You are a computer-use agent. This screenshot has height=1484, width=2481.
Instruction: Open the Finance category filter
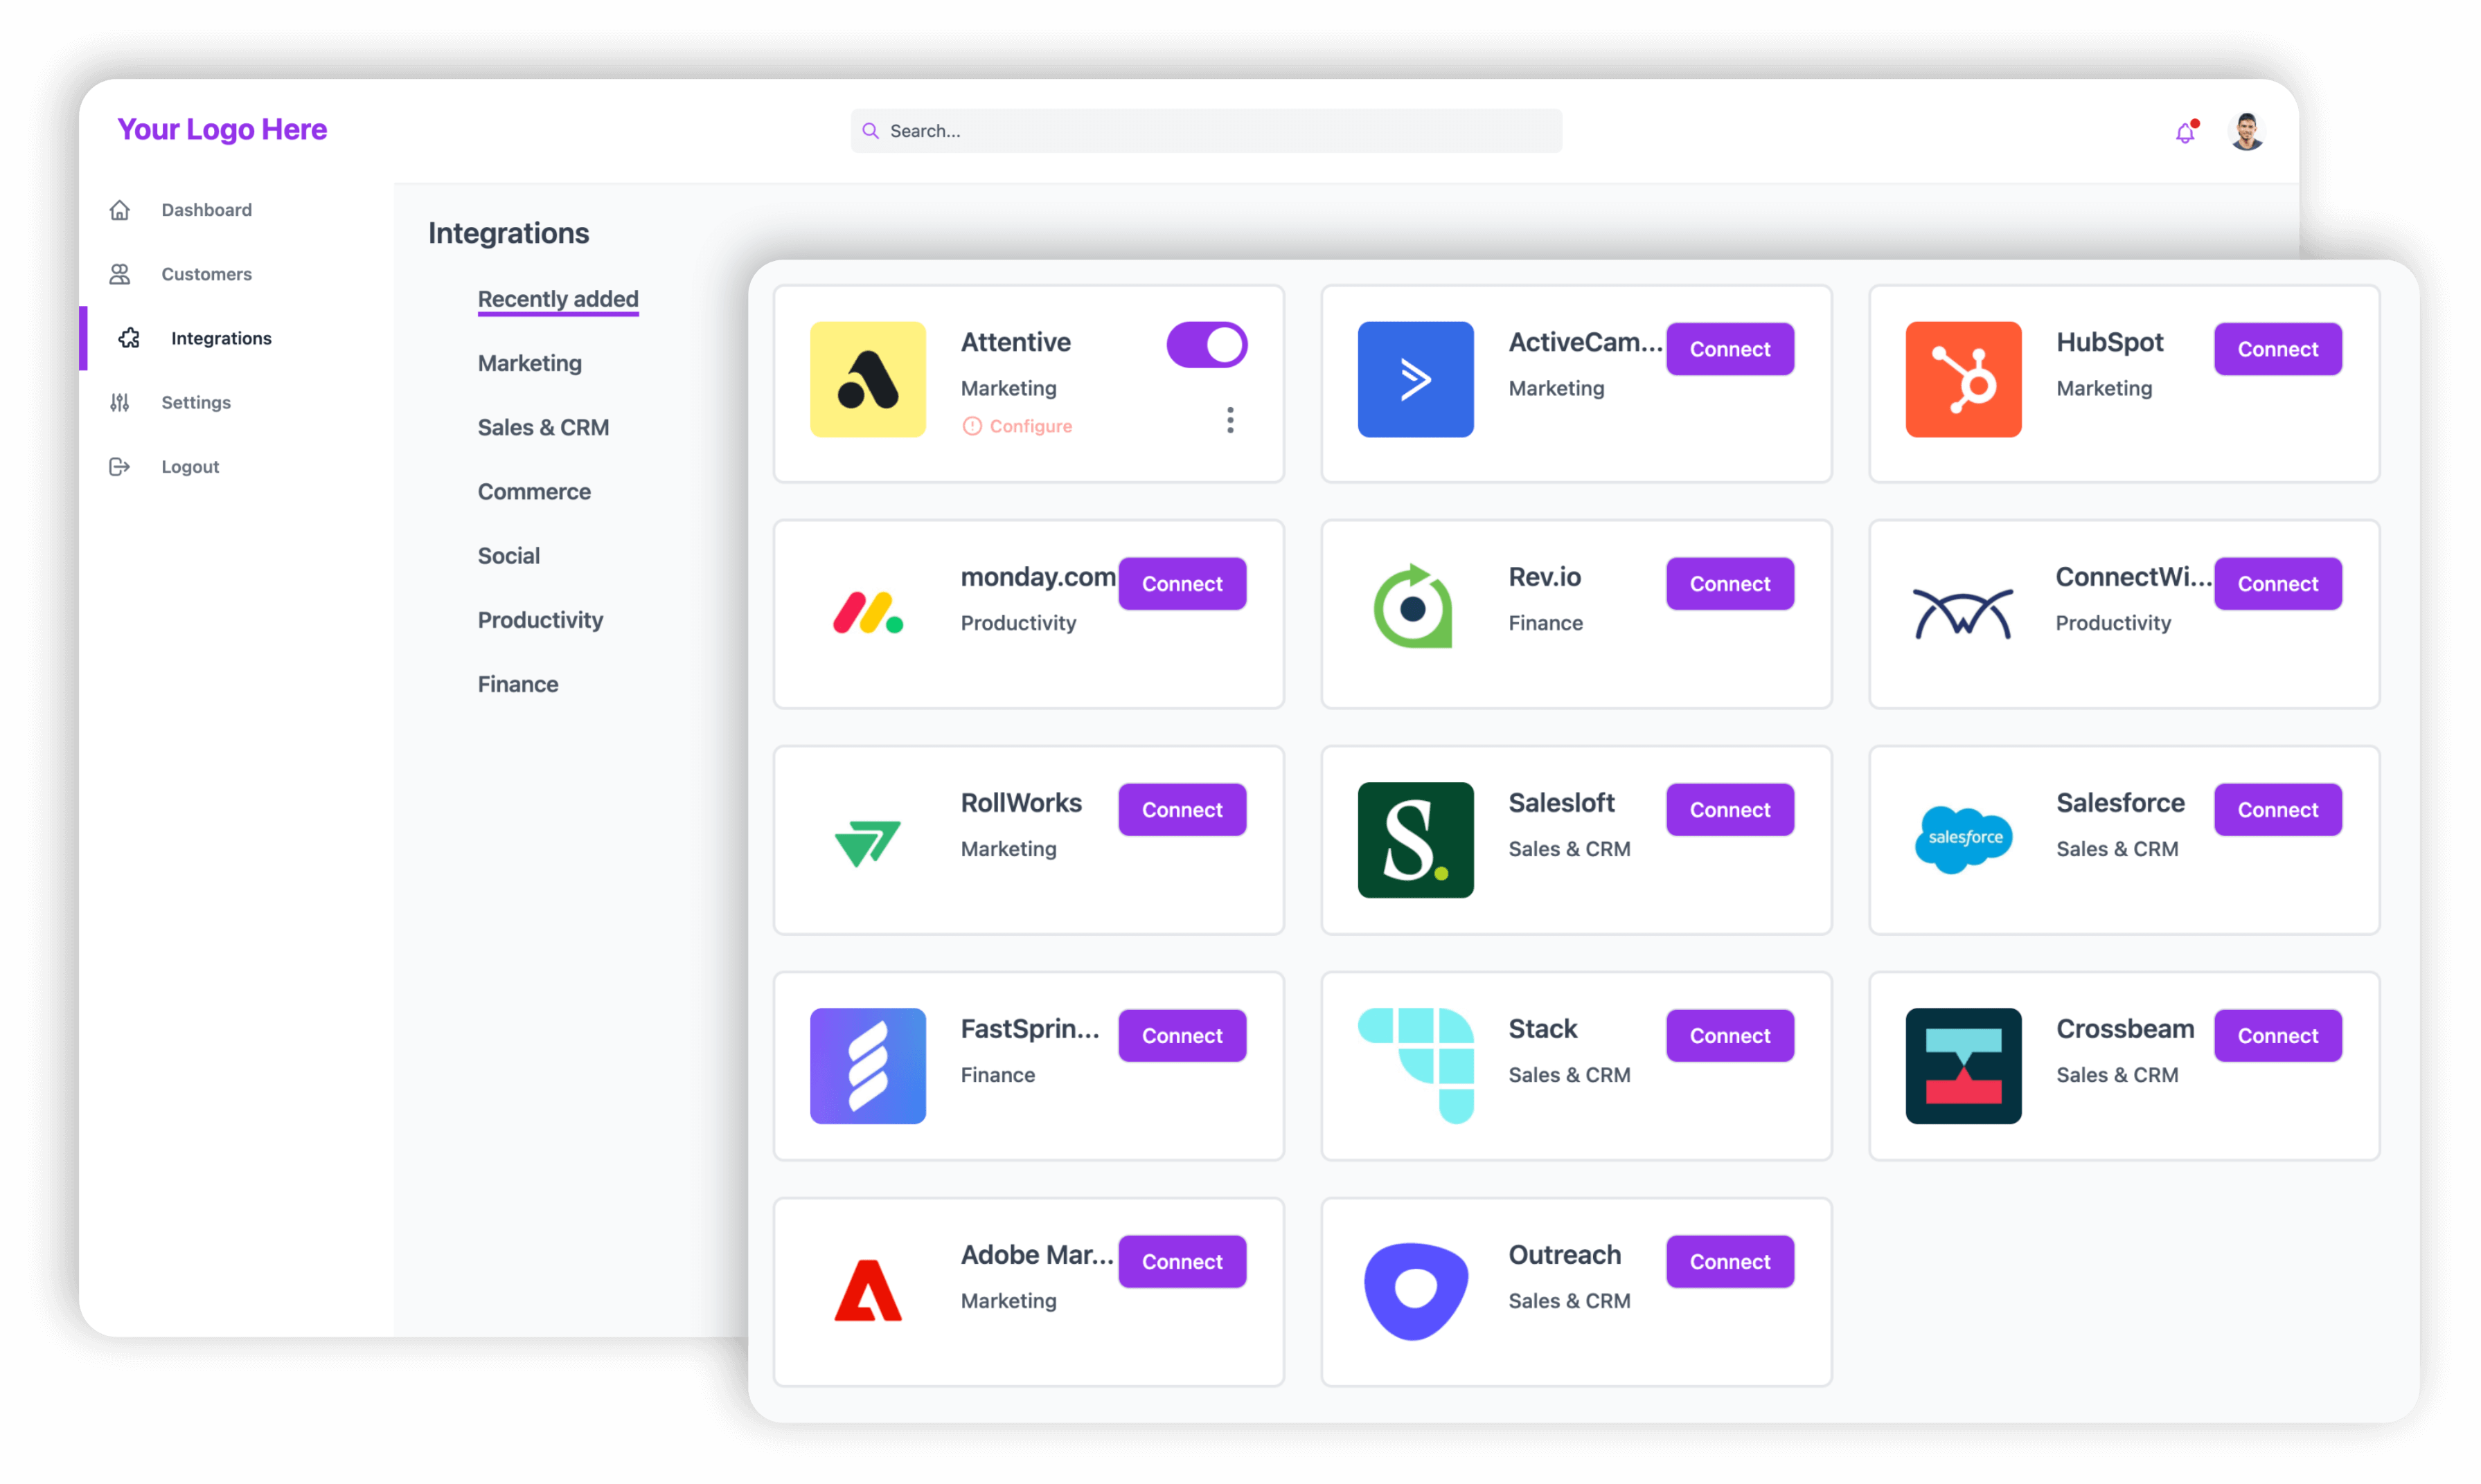pyautogui.click(x=517, y=684)
